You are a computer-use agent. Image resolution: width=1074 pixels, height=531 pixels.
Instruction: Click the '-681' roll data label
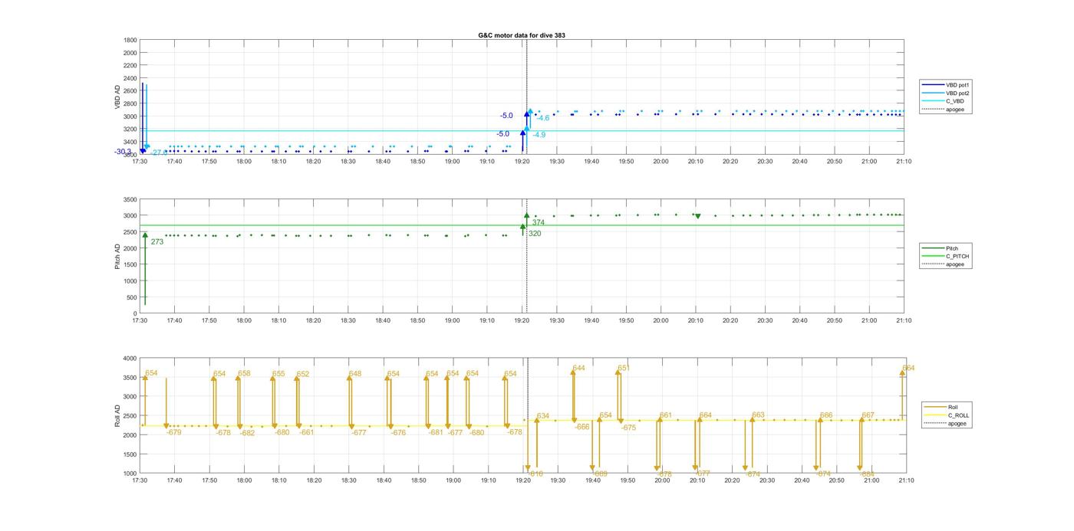click(x=436, y=432)
